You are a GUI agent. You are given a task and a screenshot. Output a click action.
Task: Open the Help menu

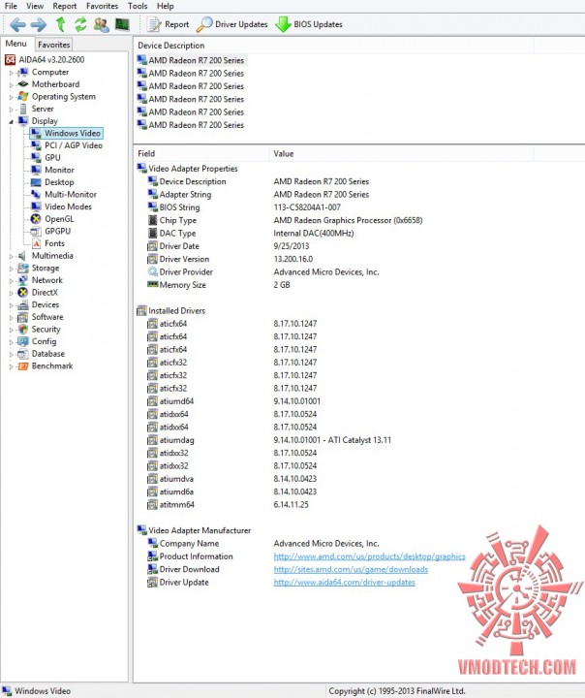tap(165, 6)
